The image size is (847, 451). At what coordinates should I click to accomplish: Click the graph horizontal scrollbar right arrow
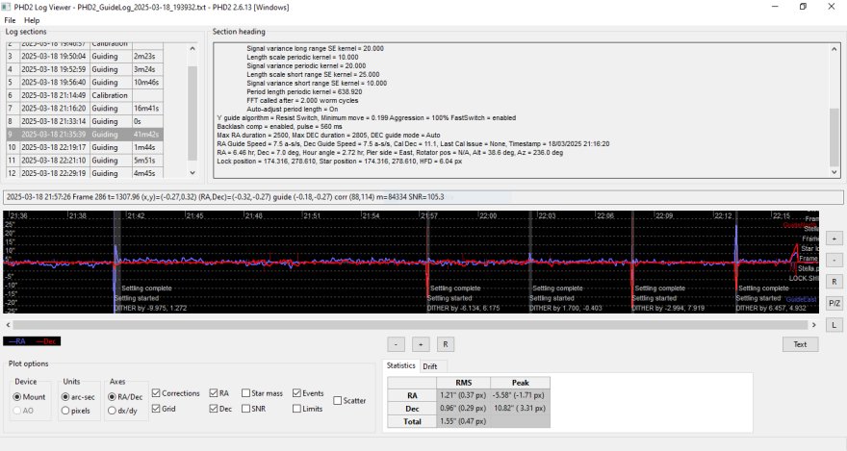[814, 325]
